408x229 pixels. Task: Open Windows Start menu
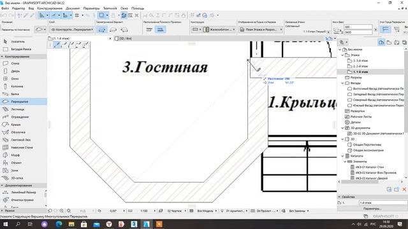click(5, 224)
